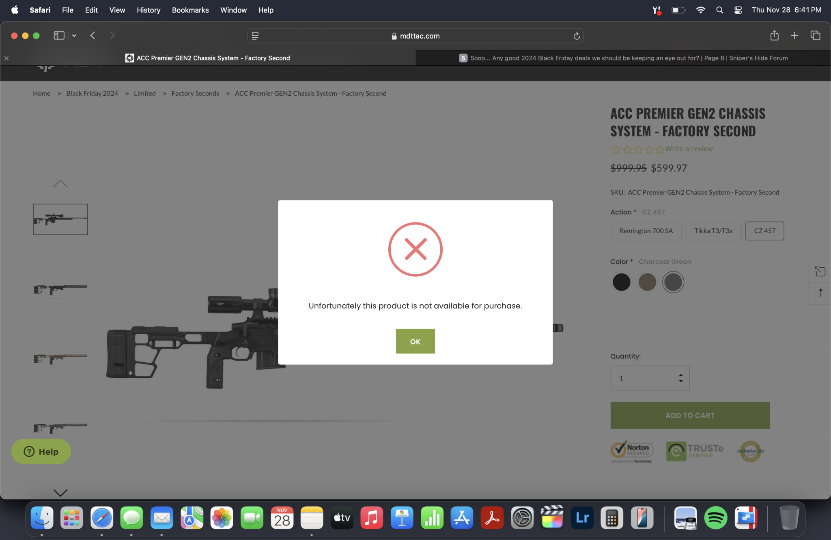Open Safari Bookmarks menu
831x540 pixels.
click(190, 10)
